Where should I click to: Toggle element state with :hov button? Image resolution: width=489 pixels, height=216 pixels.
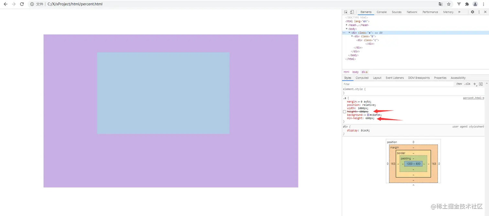tap(459, 84)
